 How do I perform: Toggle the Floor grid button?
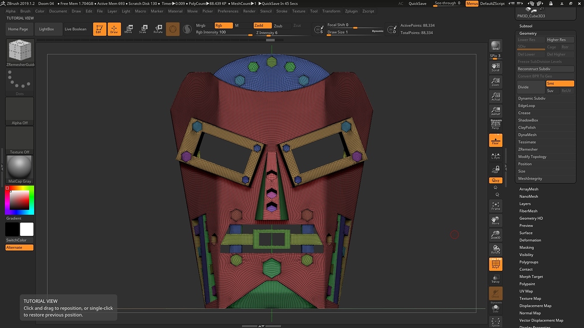click(x=495, y=140)
